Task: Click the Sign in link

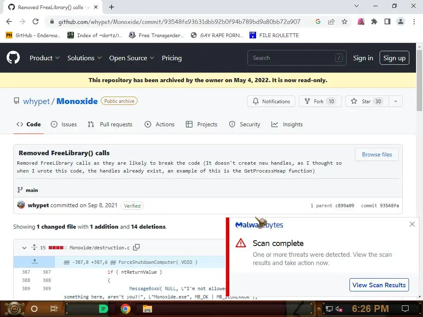Action: [x=363, y=58]
